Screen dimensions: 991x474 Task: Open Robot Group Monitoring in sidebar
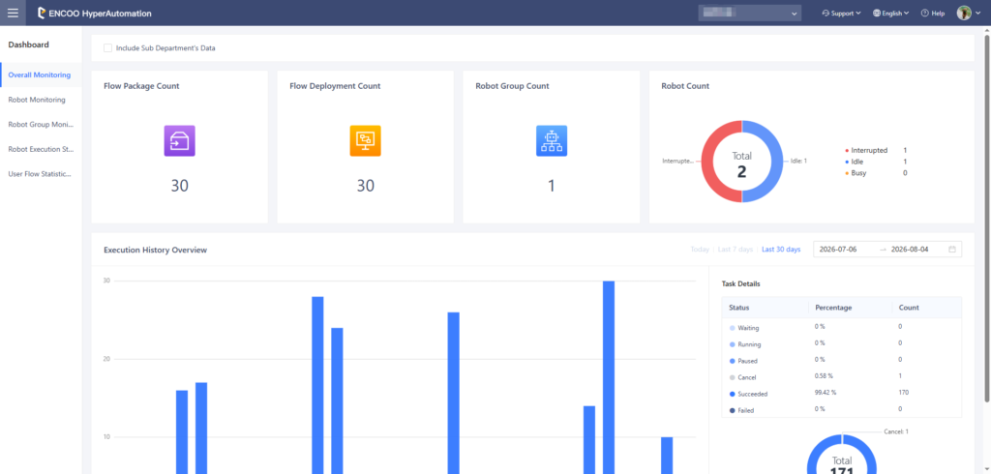pos(41,125)
